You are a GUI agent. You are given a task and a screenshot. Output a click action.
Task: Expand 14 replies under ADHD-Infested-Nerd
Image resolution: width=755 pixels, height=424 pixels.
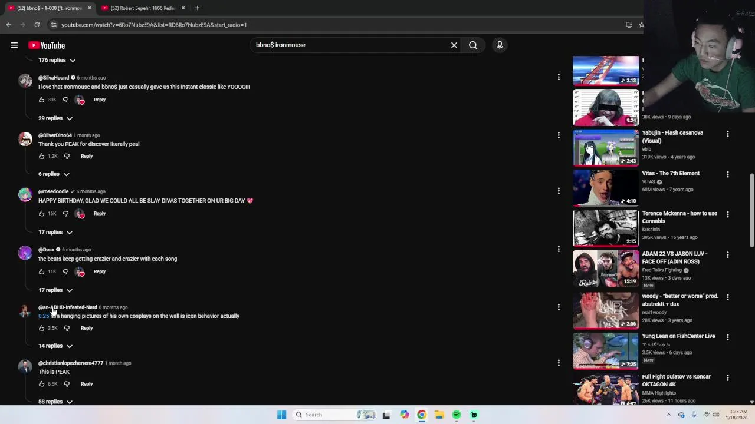pyautogui.click(x=55, y=346)
